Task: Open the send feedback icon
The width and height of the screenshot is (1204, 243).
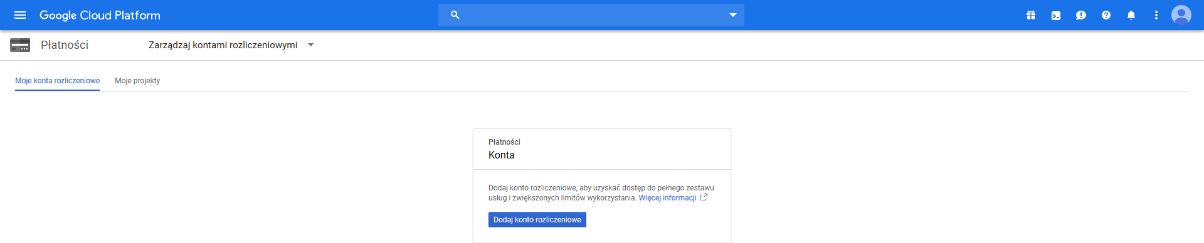Action: [x=1081, y=15]
